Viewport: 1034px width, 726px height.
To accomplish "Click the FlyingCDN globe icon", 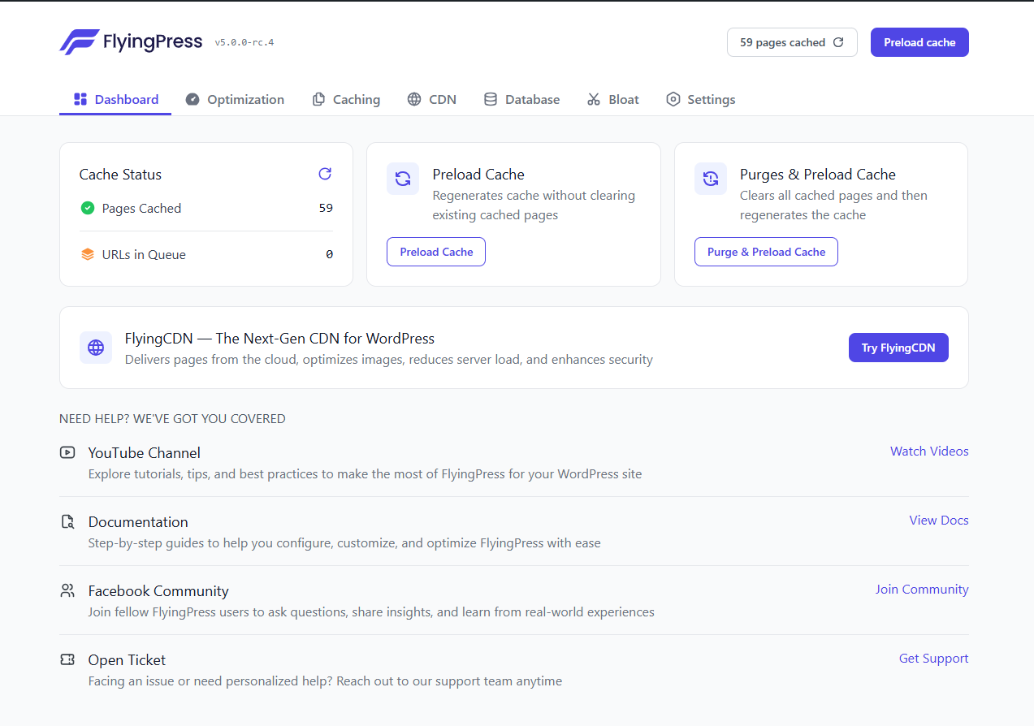I will pos(96,348).
